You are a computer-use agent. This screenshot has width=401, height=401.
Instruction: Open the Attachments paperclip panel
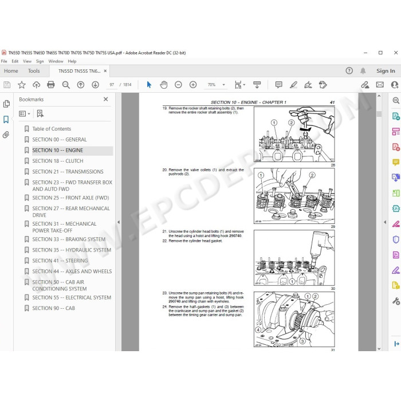pos(6,135)
